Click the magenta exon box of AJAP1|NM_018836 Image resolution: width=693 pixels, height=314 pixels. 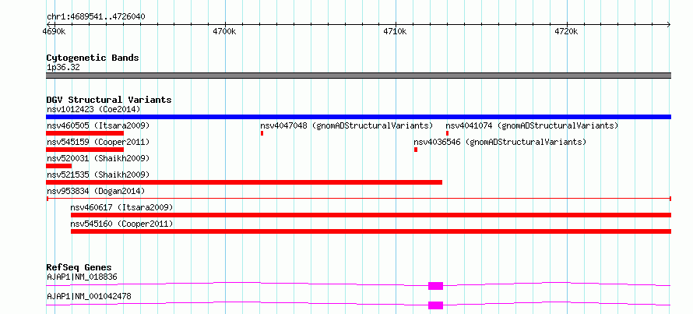[435, 286]
